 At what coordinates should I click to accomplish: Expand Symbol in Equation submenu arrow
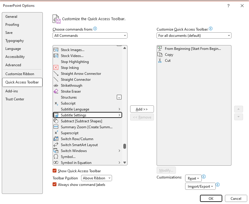[119, 162]
